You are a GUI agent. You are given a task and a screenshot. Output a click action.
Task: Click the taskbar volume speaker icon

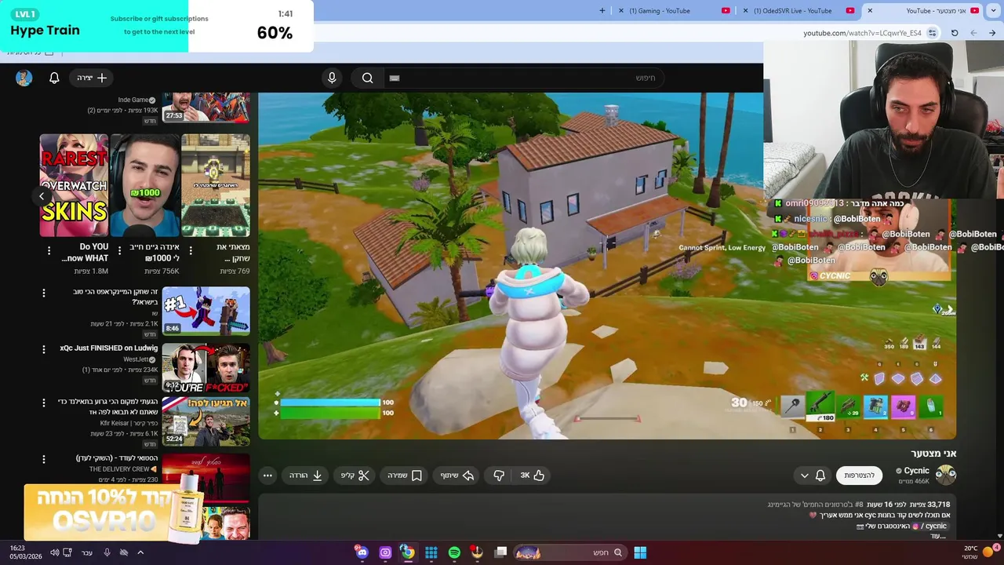click(55, 552)
